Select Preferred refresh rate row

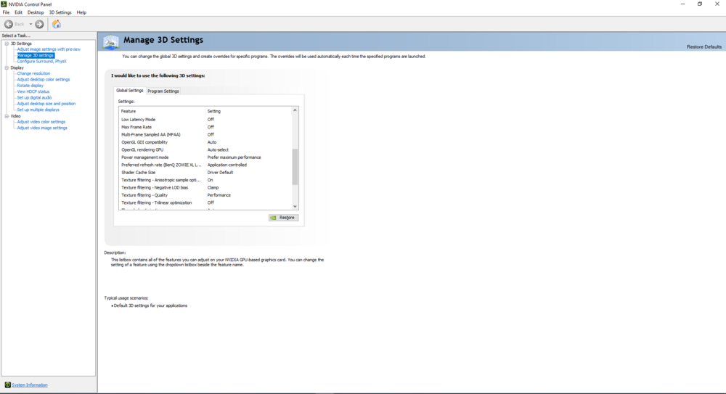coord(205,165)
